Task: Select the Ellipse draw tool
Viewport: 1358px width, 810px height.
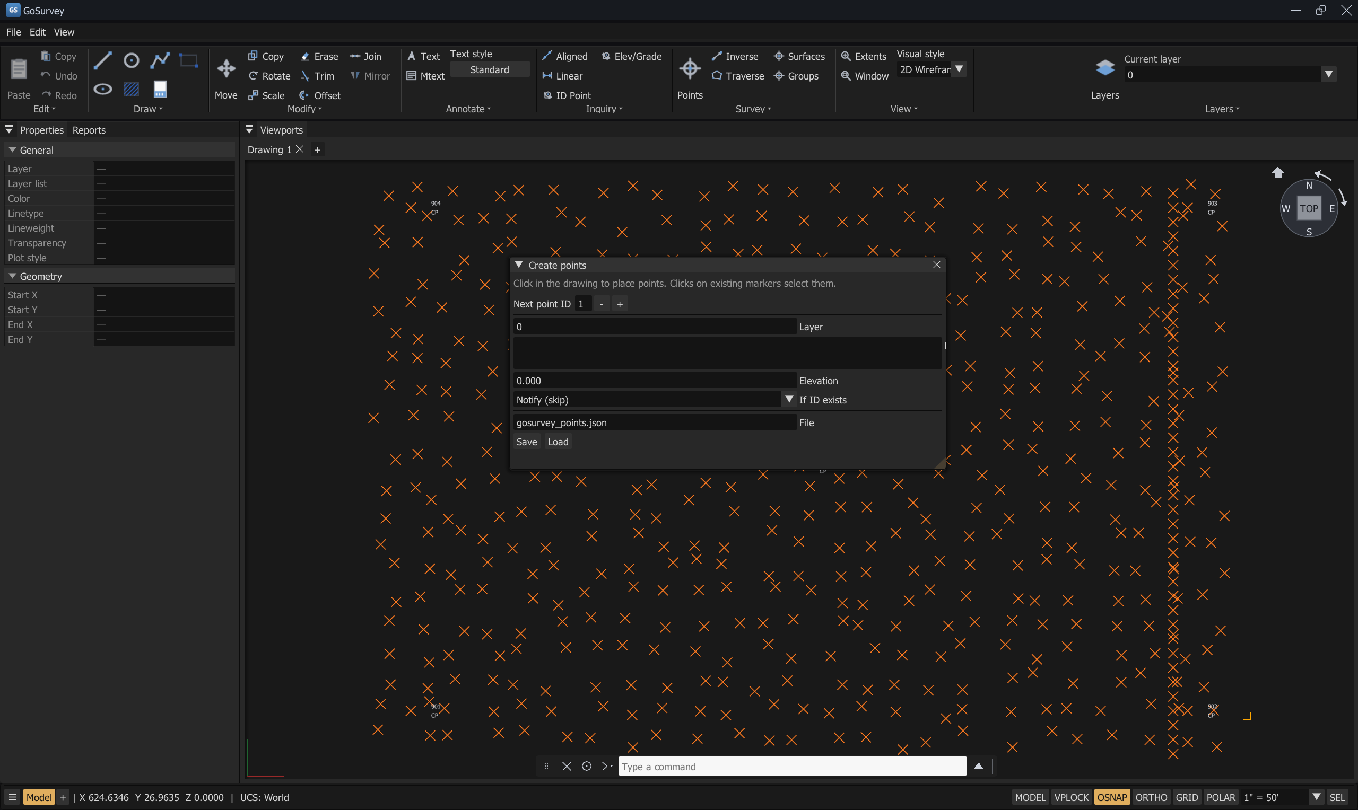Action: 103,89
